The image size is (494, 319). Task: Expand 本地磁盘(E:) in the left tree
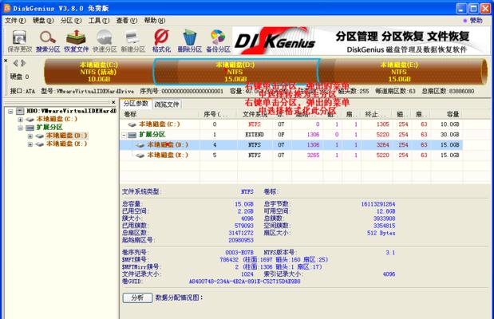point(30,144)
